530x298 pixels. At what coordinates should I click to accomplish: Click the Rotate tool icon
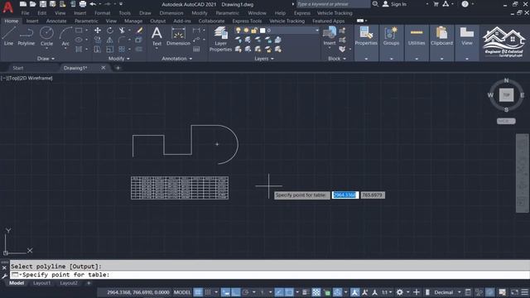tap(110, 31)
